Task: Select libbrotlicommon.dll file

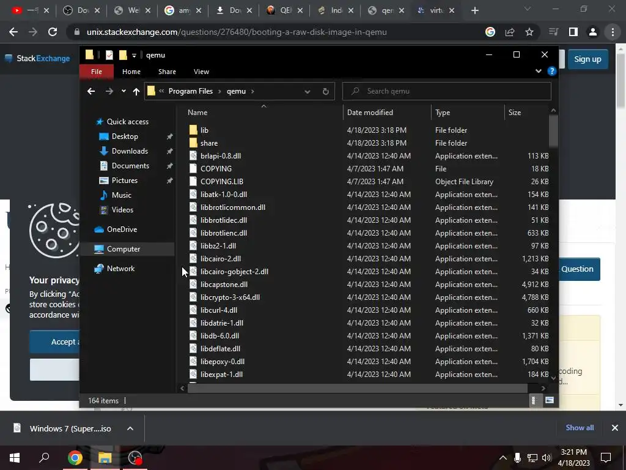Action: [233, 207]
